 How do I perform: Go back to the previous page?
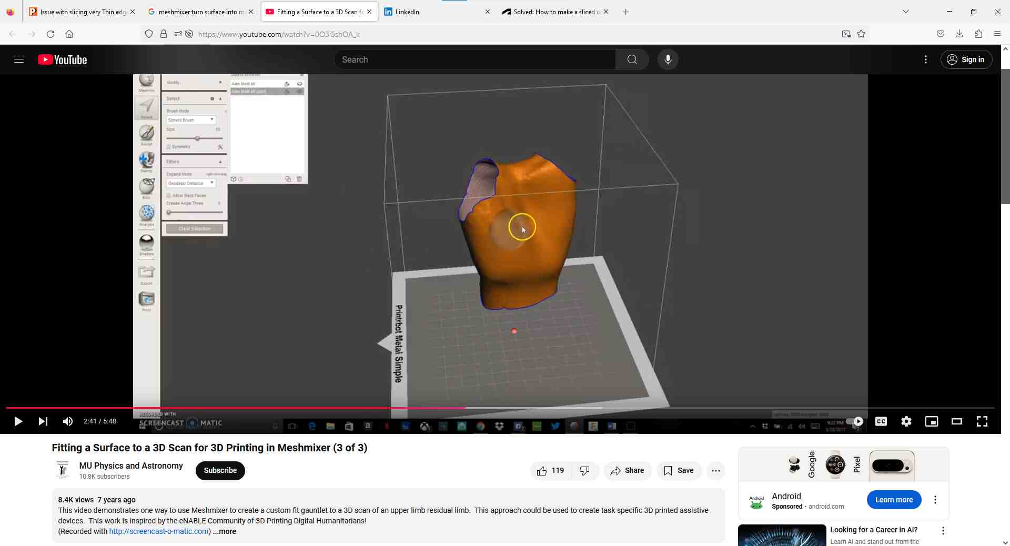[13, 34]
